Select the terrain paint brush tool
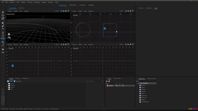Viewport: 198px width, 111px height. (3, 26)
